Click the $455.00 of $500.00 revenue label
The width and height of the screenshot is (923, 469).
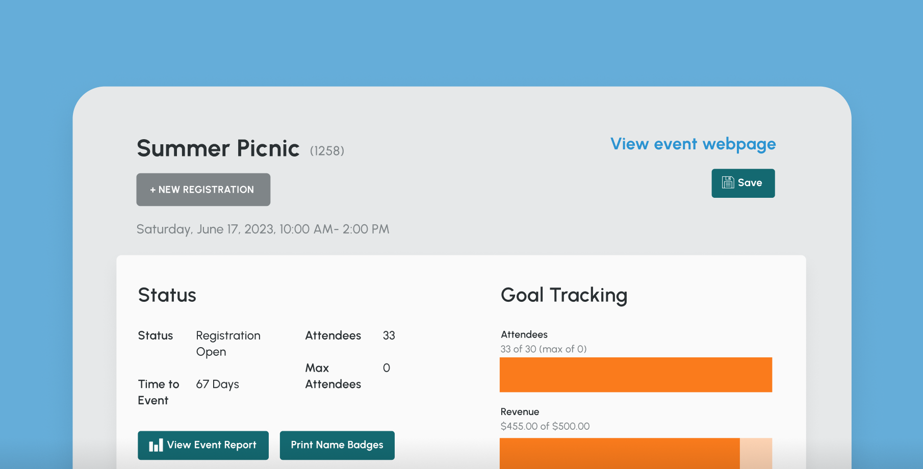[545, 426]
